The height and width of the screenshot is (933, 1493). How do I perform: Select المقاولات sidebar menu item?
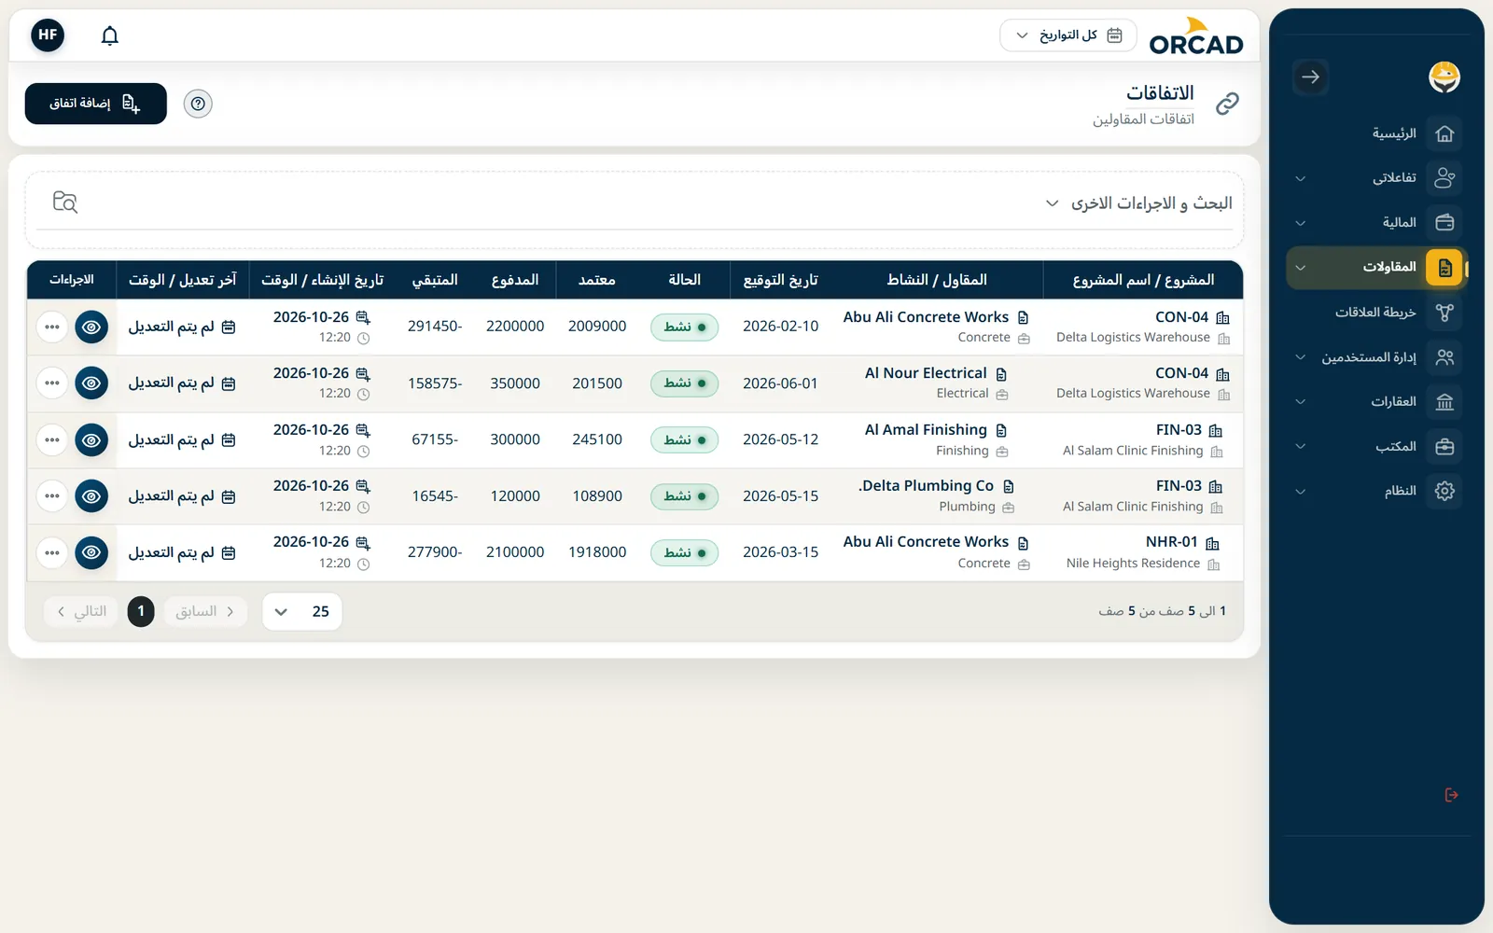[1376, 268]
